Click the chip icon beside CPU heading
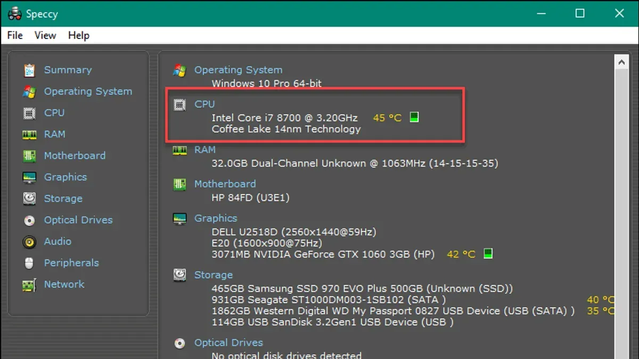The image size is (639, 359). [179, 105]
